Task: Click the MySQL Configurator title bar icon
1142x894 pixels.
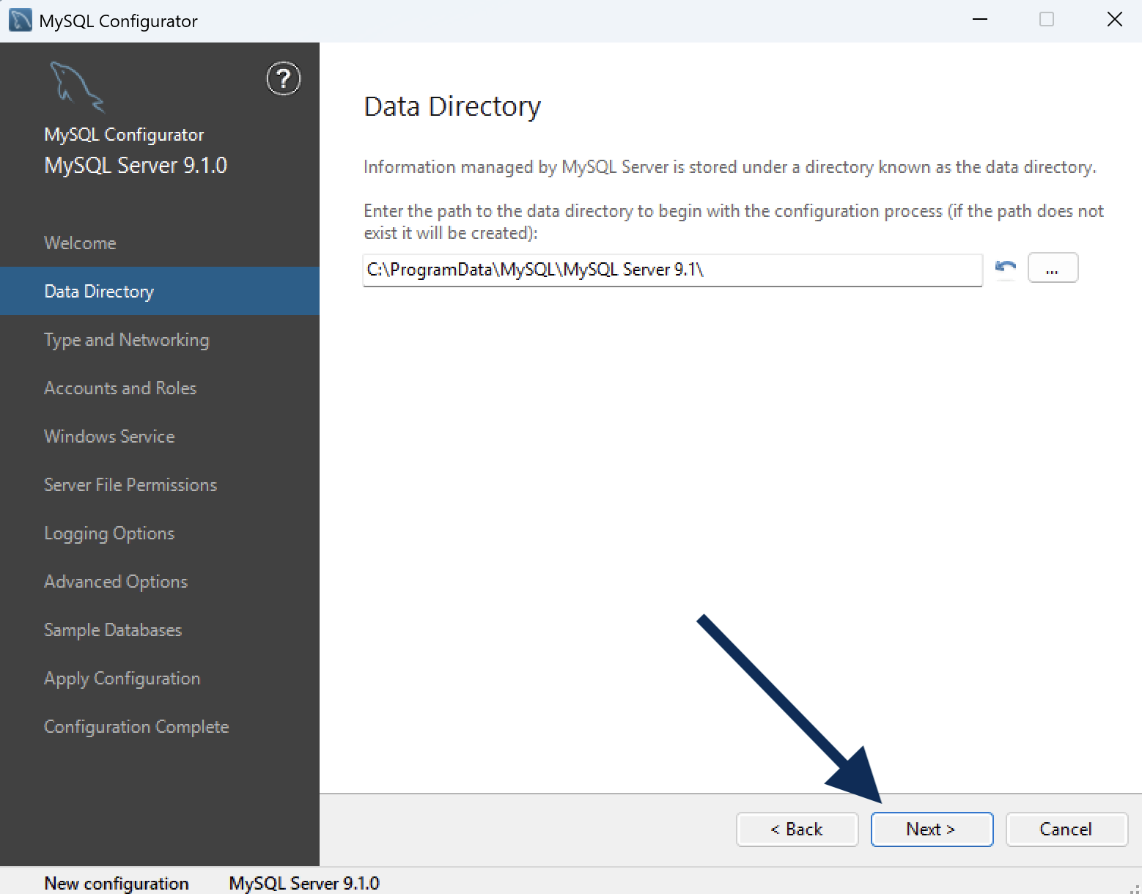Action: pyautogui.click(x=20, y=20)
